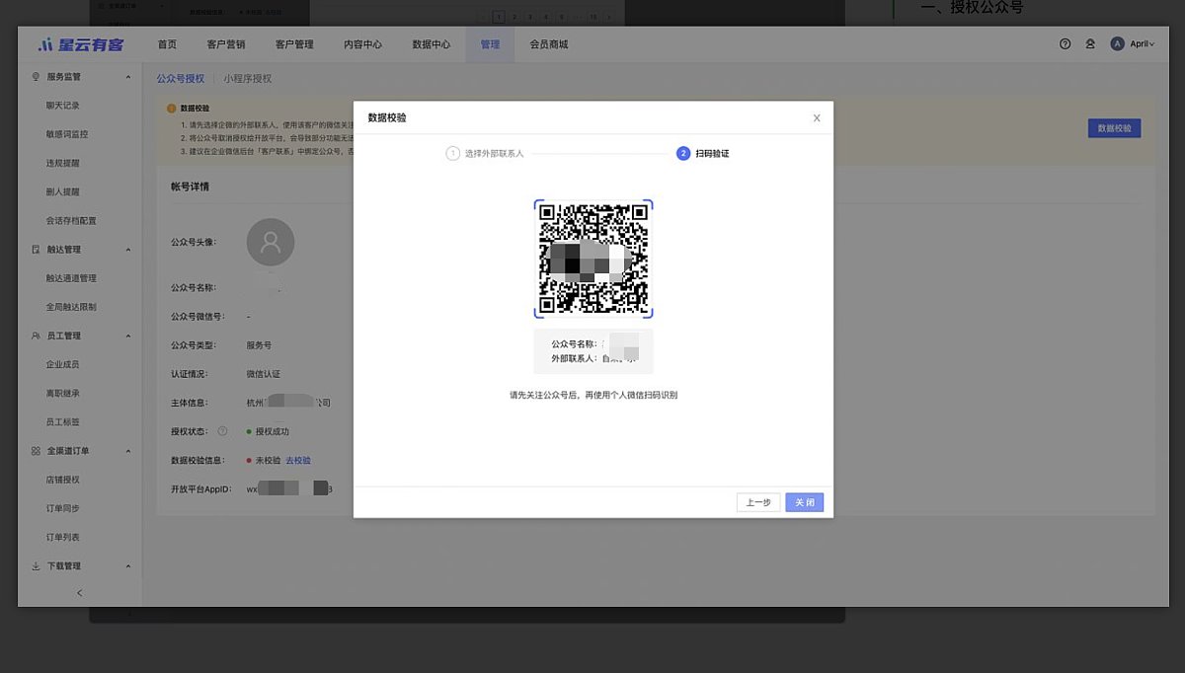Open 数据中心 in top navigation
The height and width of the screenshot is (673, 1185).
pyautogui.click(x=431, y=44)
